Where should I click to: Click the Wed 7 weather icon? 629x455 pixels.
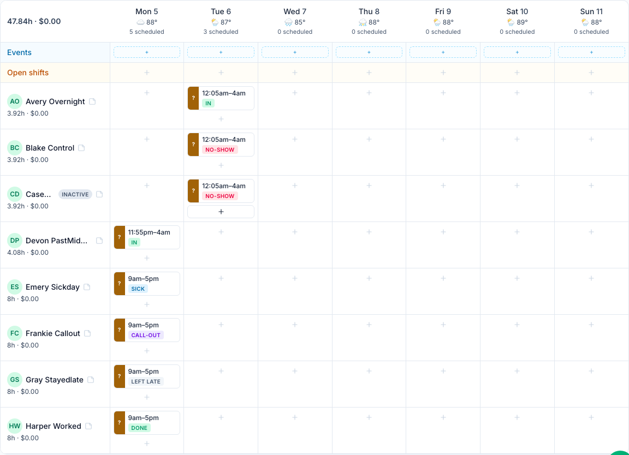288,22
